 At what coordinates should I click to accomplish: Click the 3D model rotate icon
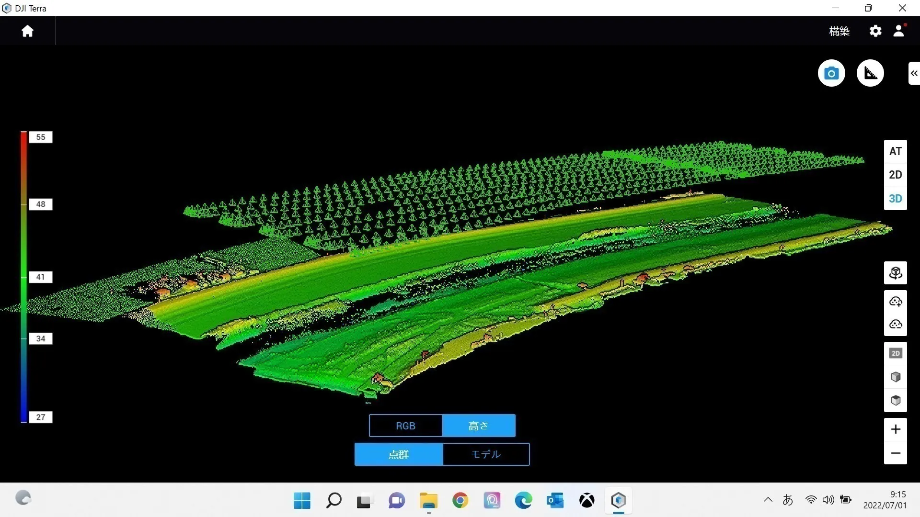click(x=895, y=273)
